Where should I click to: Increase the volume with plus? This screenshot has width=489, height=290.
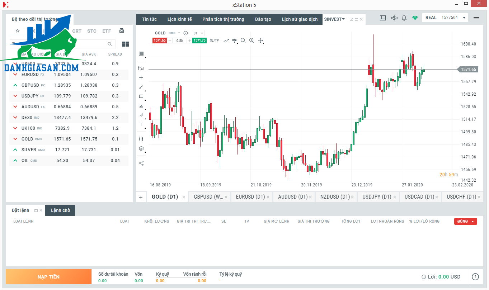click(189, 41)
